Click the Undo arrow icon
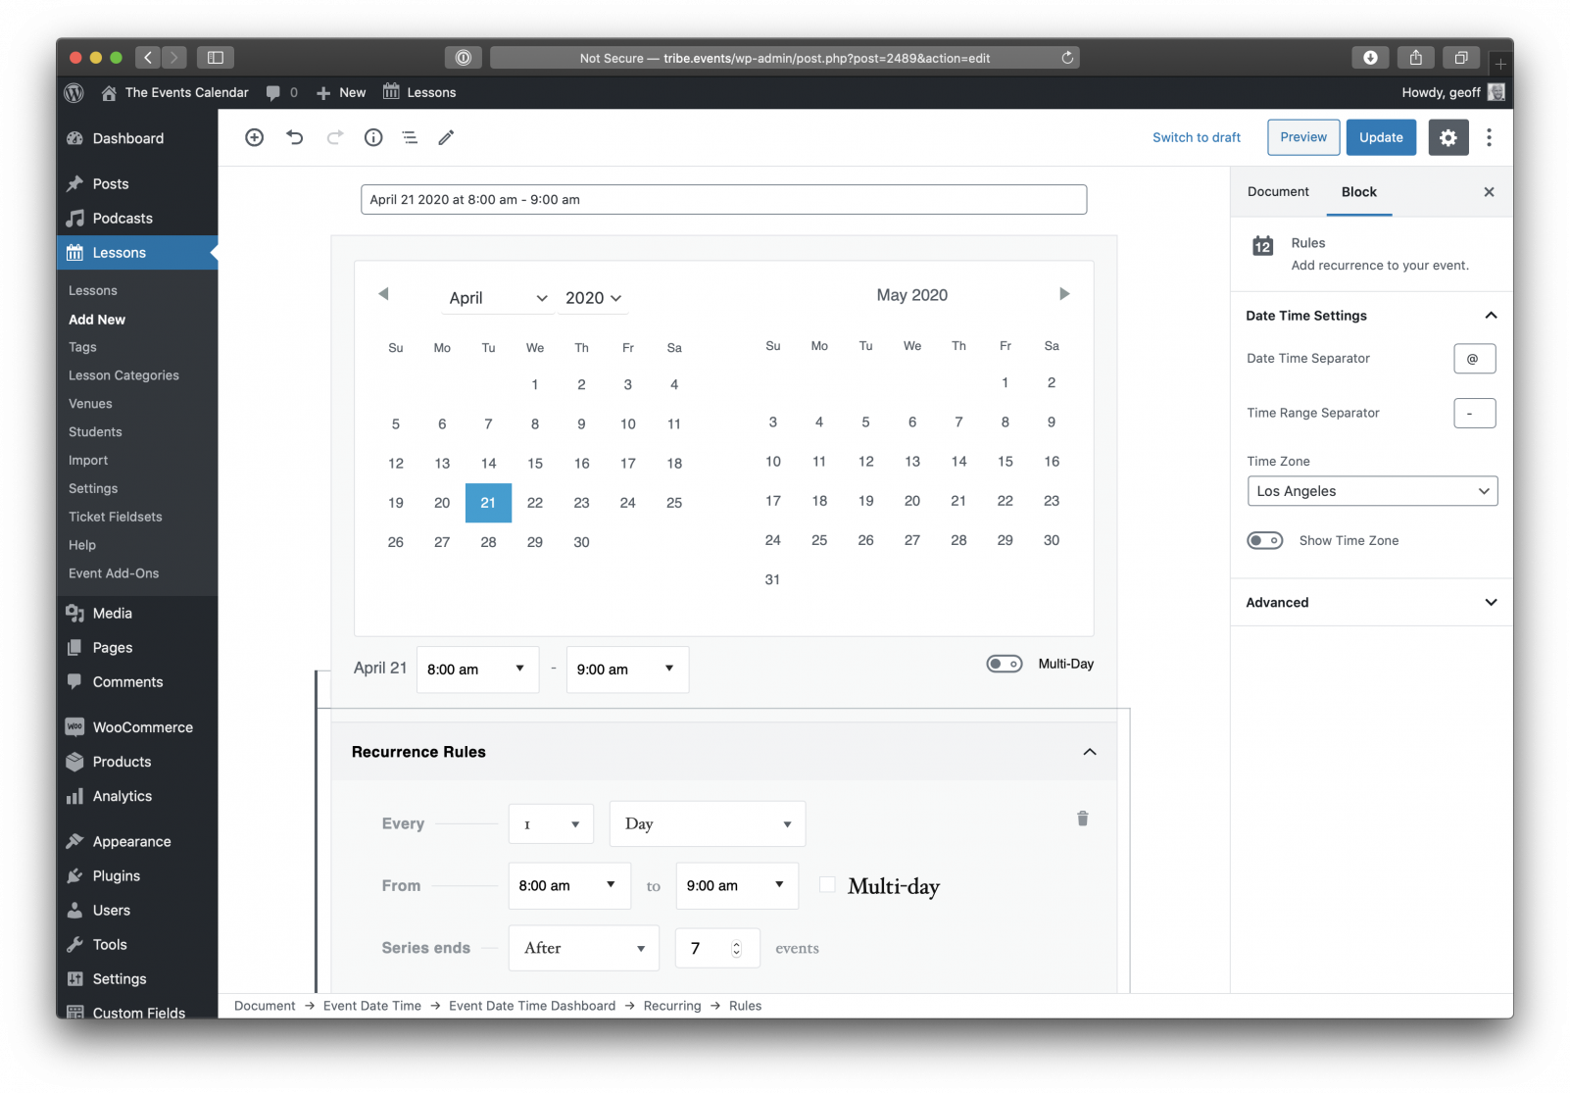Screen dimensions: 1570x1093 tap(294, 137)
